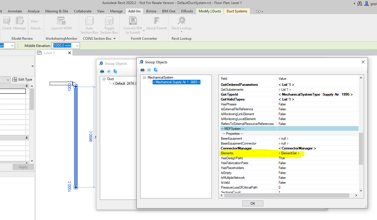Open the Revit Lookup tool
Screen dimensions: 377x220
pyautogui.click(x=181, y=22)
